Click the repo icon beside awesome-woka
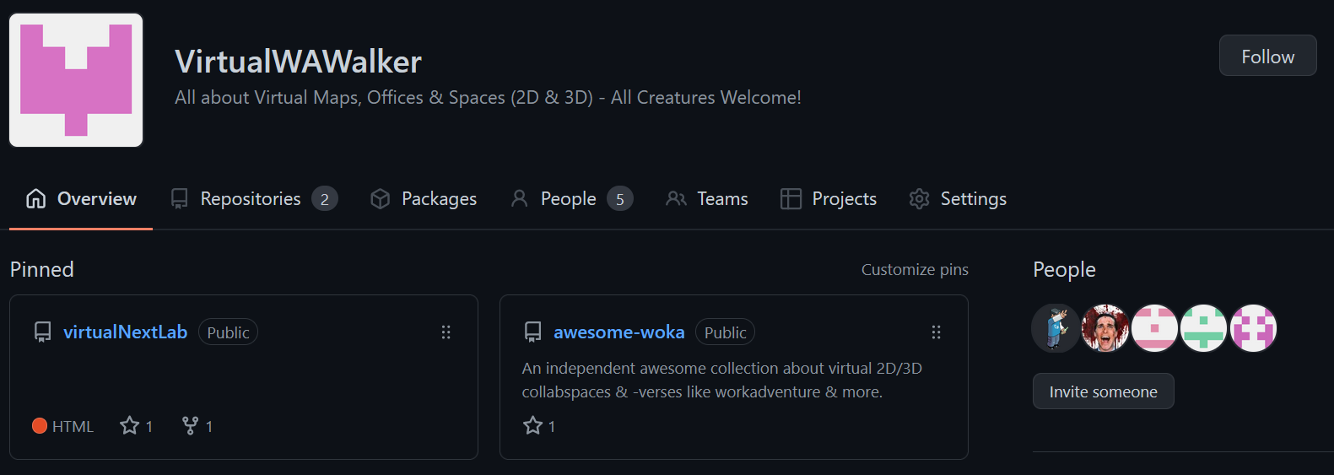This screenshot has width=1334, height=475. coord(532,332)
